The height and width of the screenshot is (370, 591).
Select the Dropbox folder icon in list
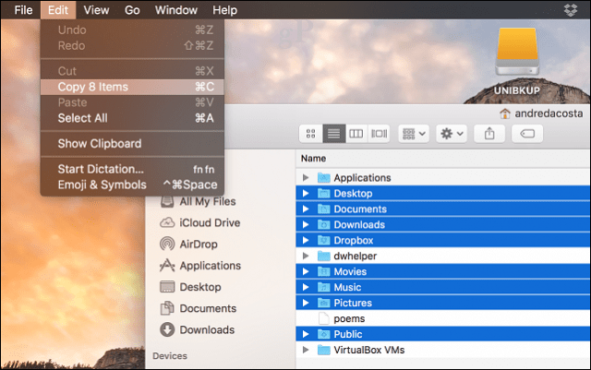pos(324,241)
